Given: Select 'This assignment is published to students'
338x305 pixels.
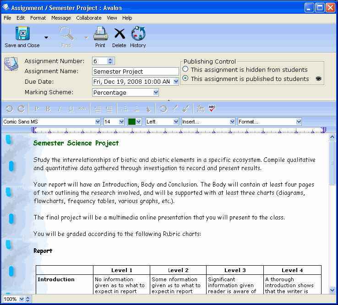Looking at the screenshot, I should [x=185, y=79].
